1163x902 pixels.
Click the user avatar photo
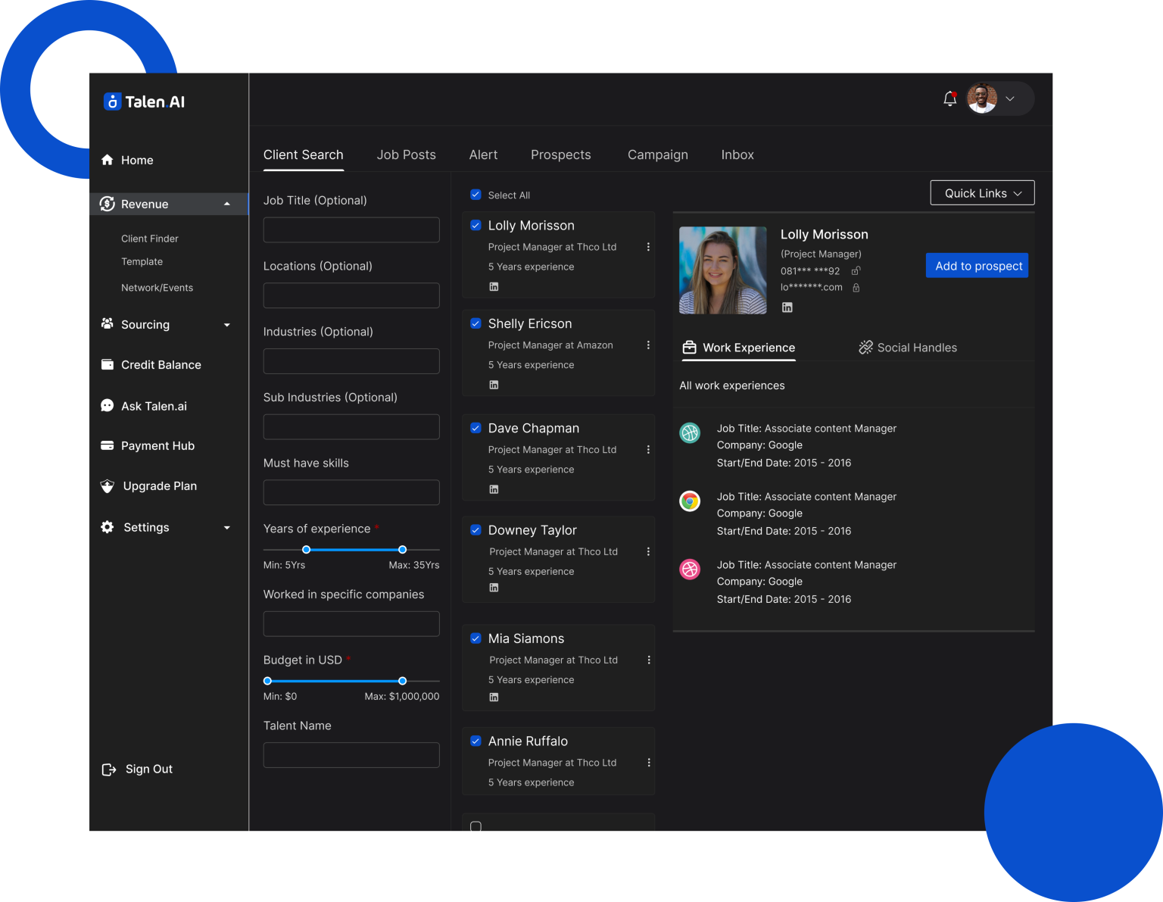click(x=982, y=98)
